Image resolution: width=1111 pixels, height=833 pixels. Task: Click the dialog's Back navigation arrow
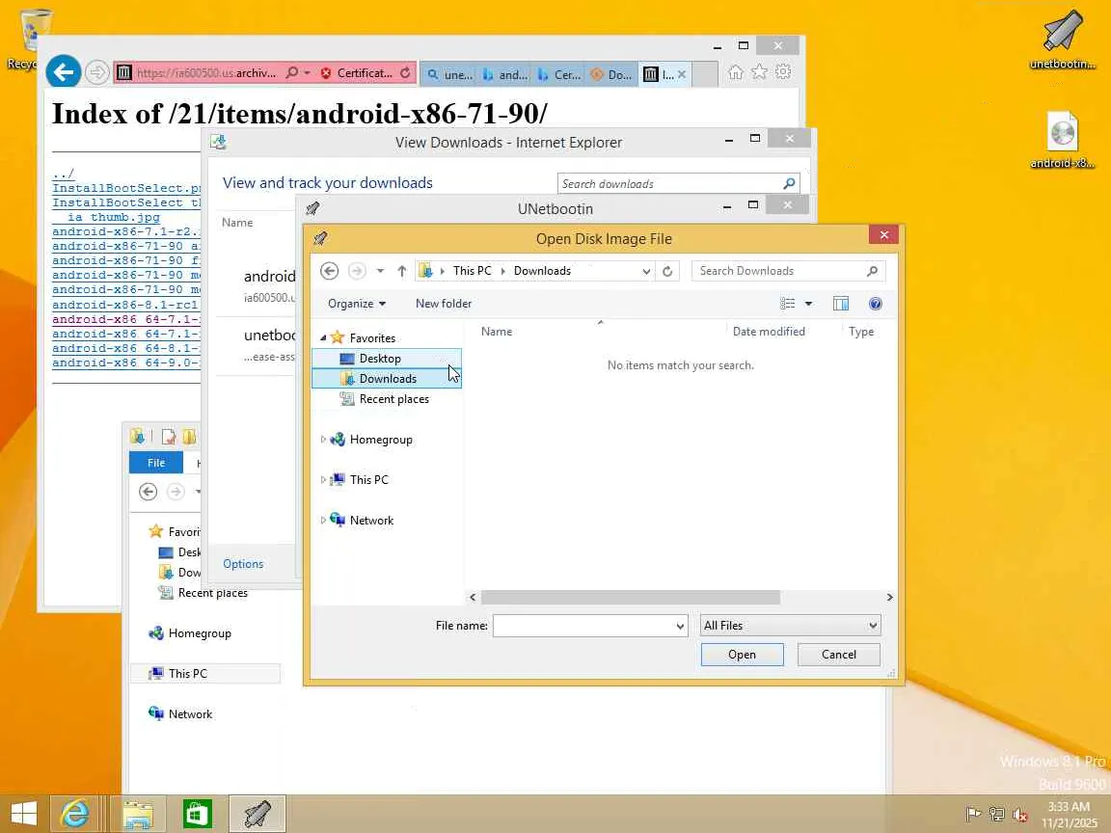(x=330, y=271)
